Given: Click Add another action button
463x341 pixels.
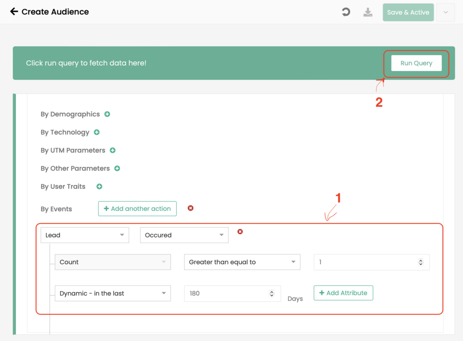Looking at the screenshot, I should [137, 208].
